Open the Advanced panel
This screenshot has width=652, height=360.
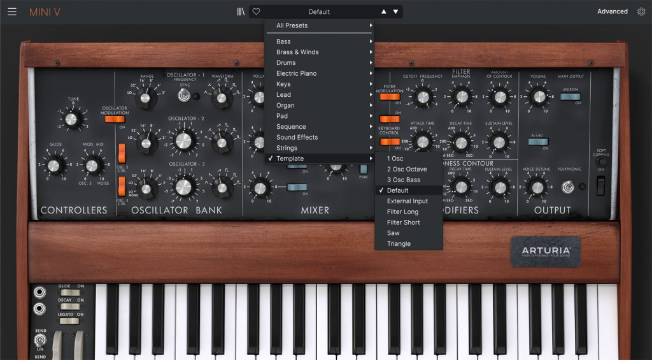[x=612, y=11]
